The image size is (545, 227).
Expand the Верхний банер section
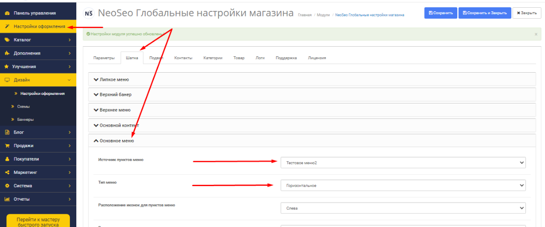[312, 94]
